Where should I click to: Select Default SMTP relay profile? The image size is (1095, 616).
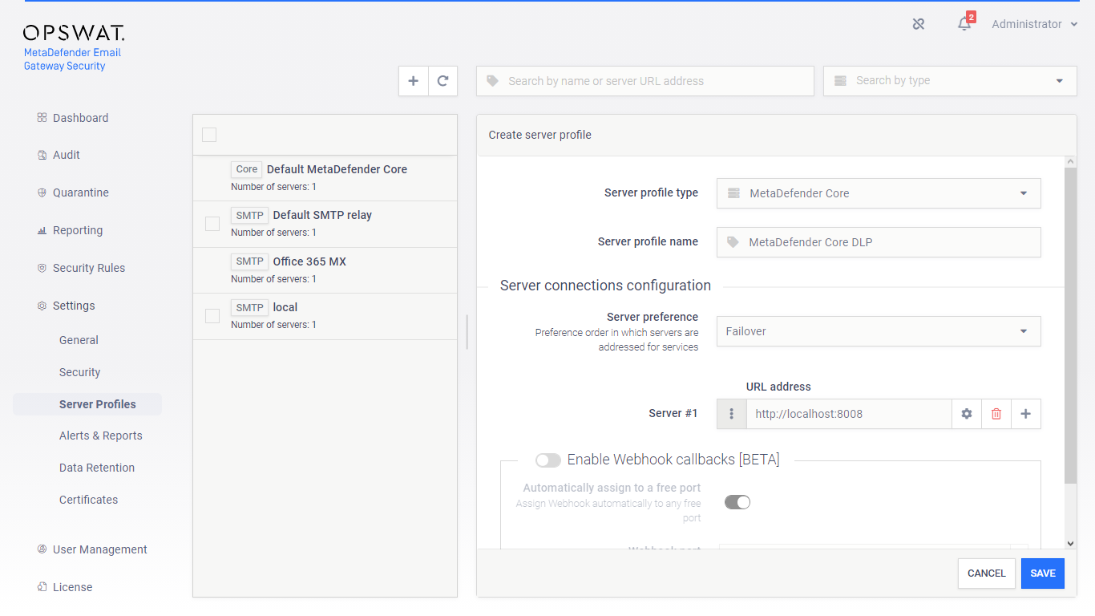tap(325, 224)
